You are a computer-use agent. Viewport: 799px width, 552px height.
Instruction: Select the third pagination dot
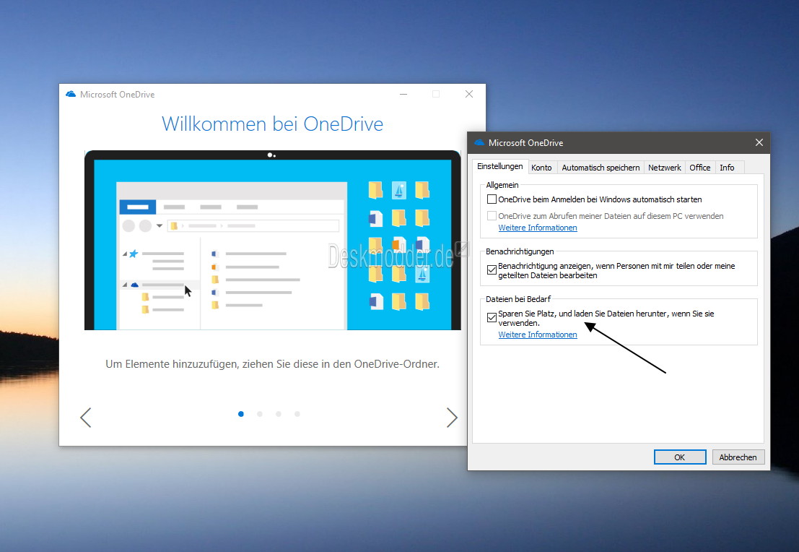pyautogui.click(x=278, y=414)
